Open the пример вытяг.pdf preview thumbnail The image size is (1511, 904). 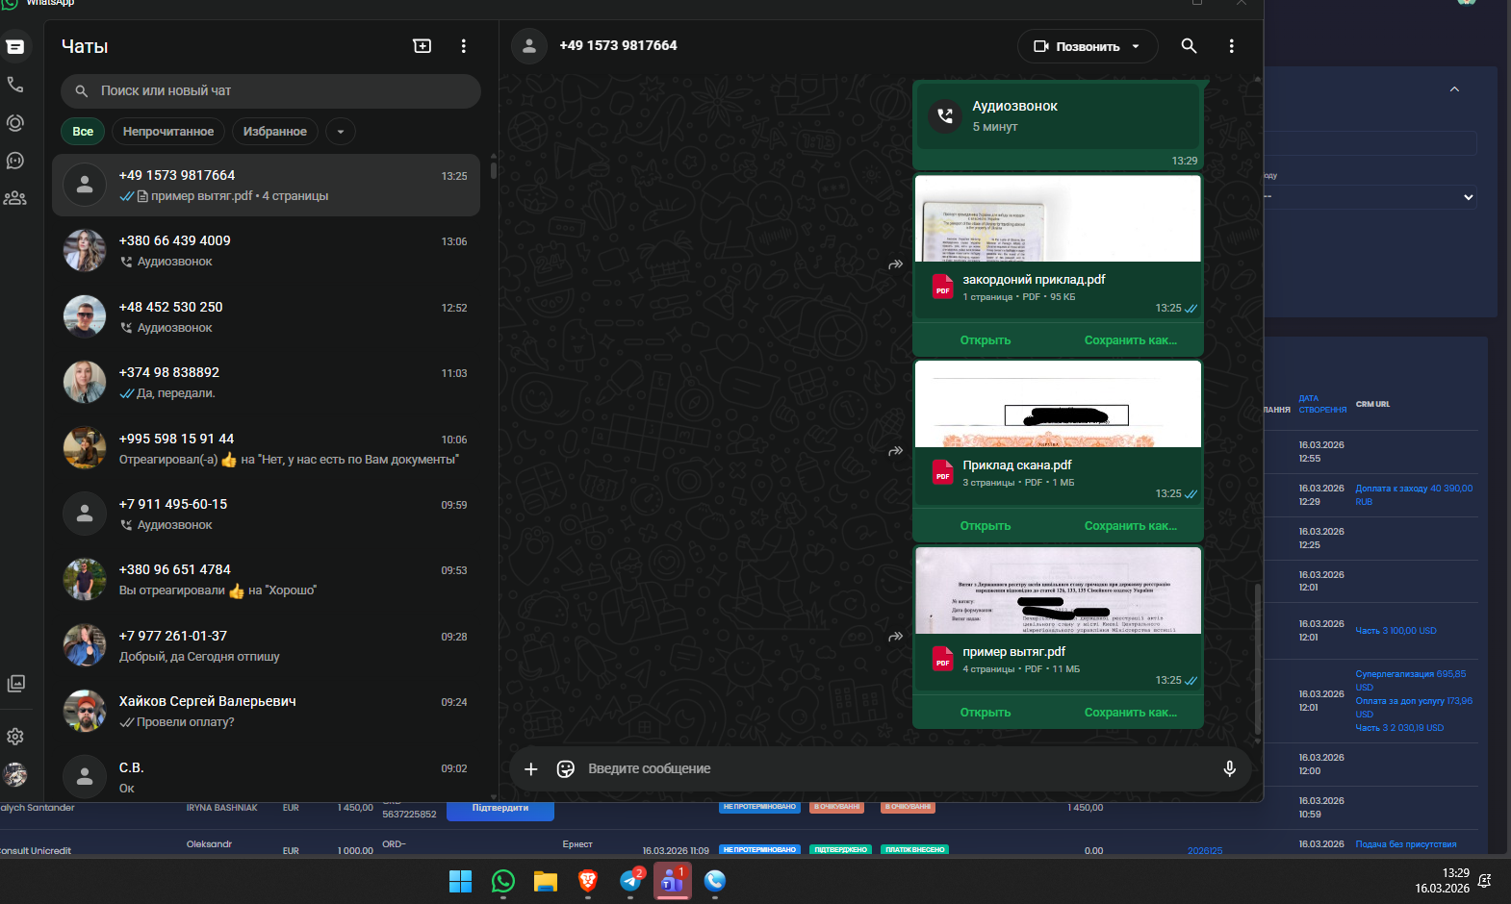coord(1058,590)
